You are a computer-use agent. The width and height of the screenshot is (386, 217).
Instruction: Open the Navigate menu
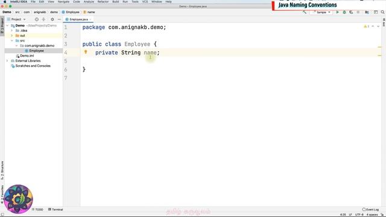[63, 2]
